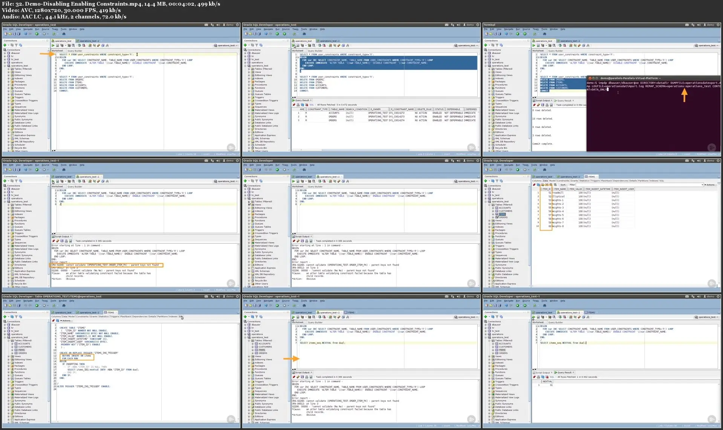Click funnel filter icon in top-left Connections panel

pyautogui.click(x=16, y=45)
